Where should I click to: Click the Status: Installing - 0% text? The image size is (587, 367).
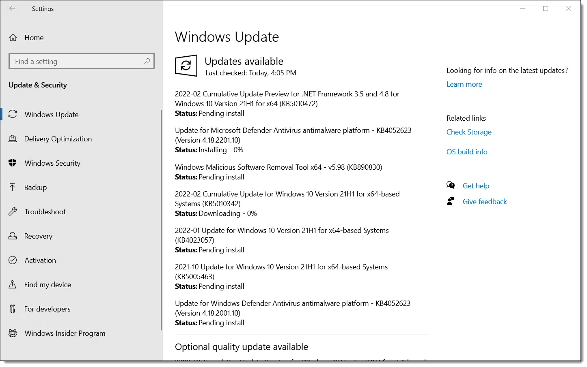[209, 150]
